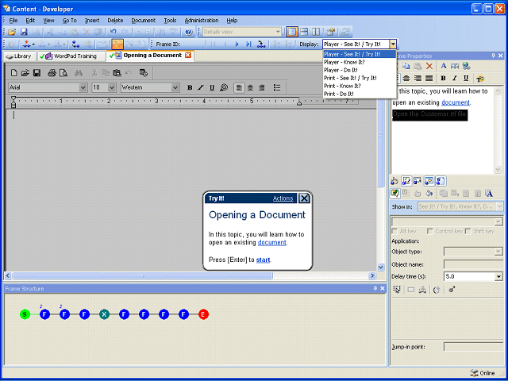Click 'document' link in Frame Properties text
Image resolution: width=508 pixels, height=381 pixels.
pos(455,102)
